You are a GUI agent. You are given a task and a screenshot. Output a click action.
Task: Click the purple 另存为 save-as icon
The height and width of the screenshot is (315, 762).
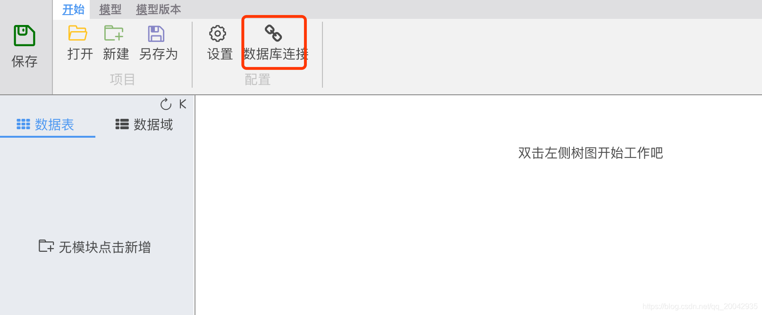coord(156,34)
